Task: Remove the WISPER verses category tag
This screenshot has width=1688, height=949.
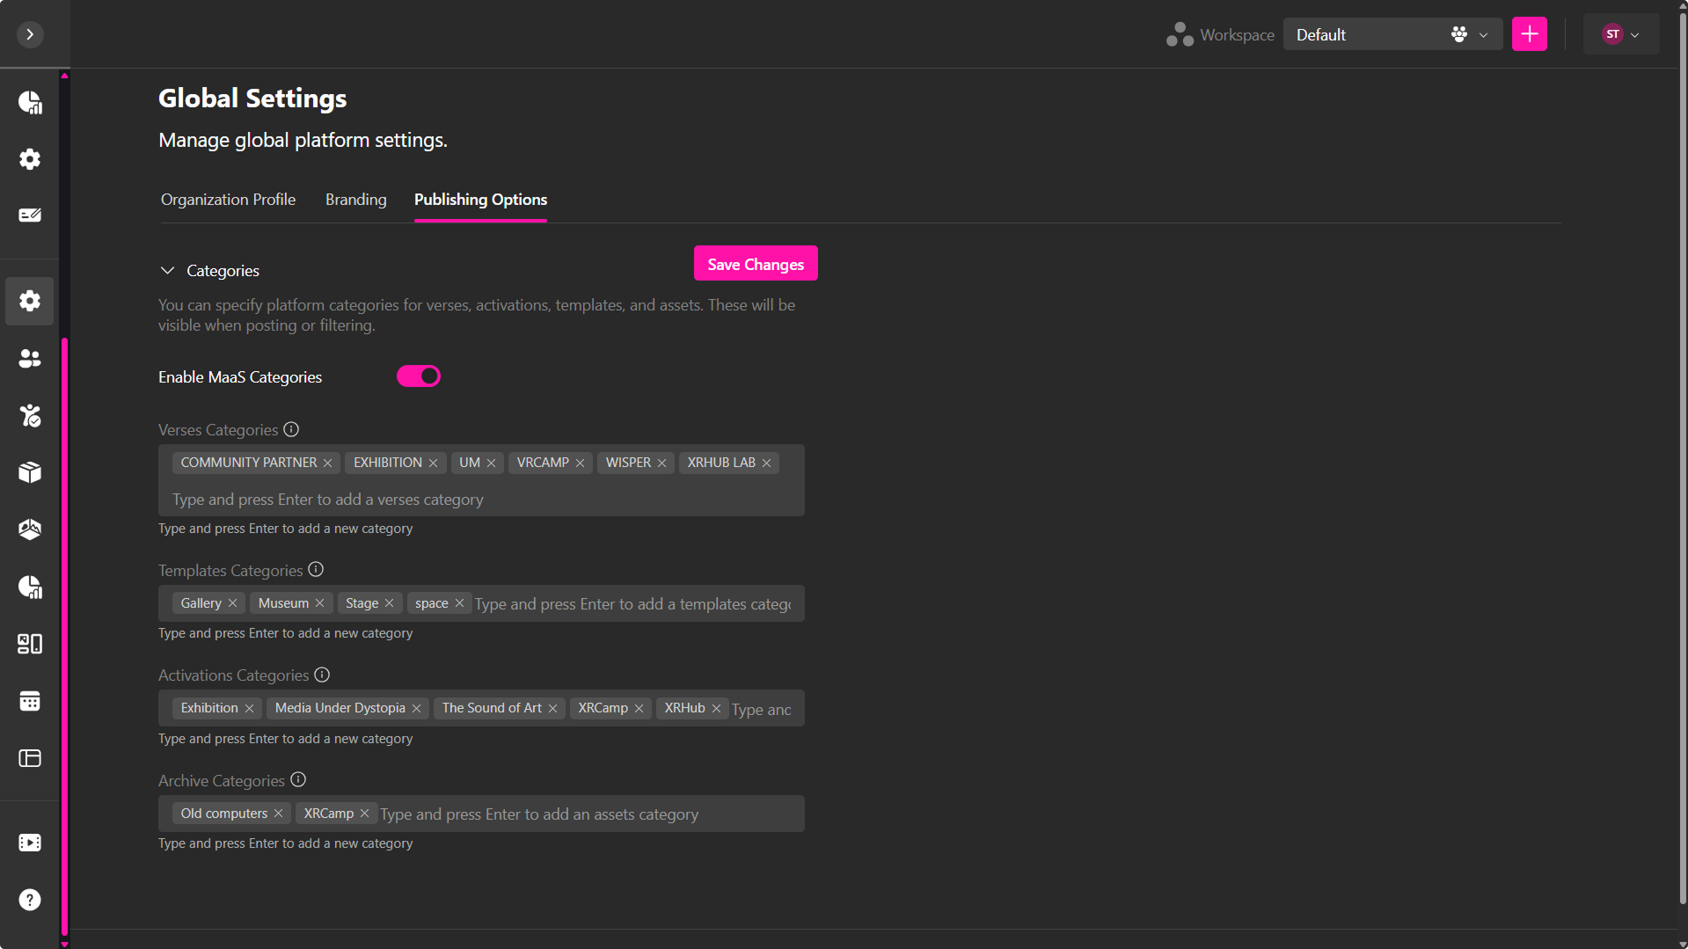Action: pos(662,464)
